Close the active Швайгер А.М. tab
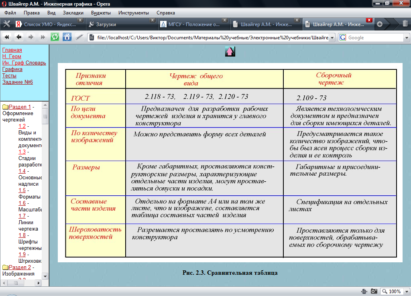The height and width of the screenshot is (296, 411). point(369,20)
